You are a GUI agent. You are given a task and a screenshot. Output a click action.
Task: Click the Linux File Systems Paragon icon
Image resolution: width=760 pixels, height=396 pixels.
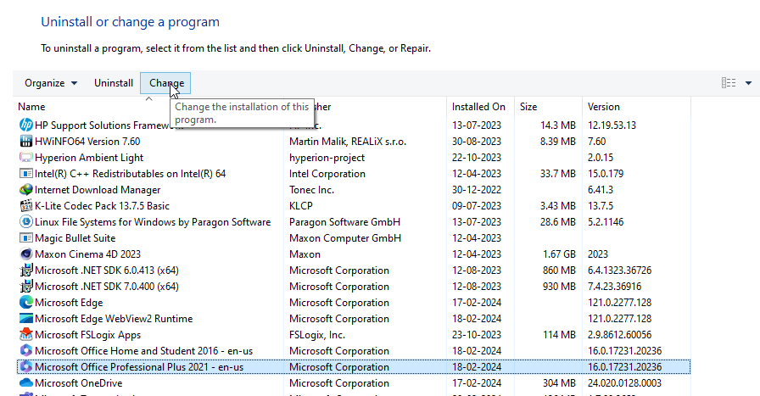tap(25, 221)
